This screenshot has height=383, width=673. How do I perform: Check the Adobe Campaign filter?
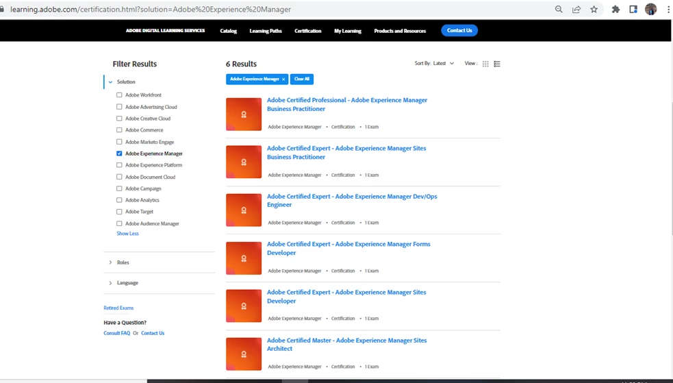[x=119, y=188]
